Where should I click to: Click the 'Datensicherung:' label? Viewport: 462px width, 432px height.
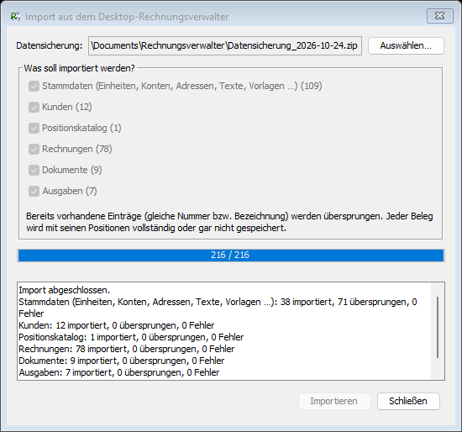pos(50,45)
